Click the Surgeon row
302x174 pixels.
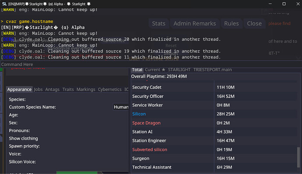(214, 158)
